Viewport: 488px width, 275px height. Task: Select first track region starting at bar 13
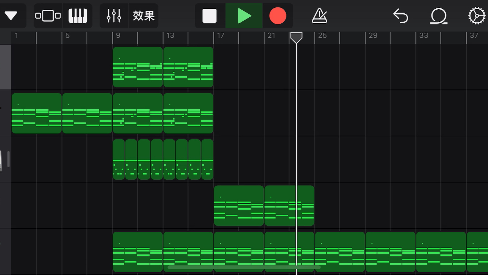pos(188,67)
